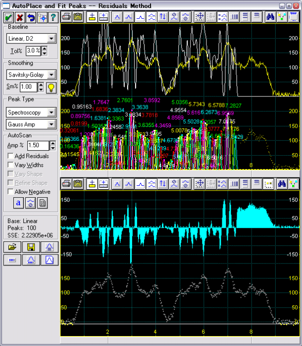Open help with the question mark icon
Image resolution: width=302 pixels, height=346 pixels.
[x=53, y=17]
